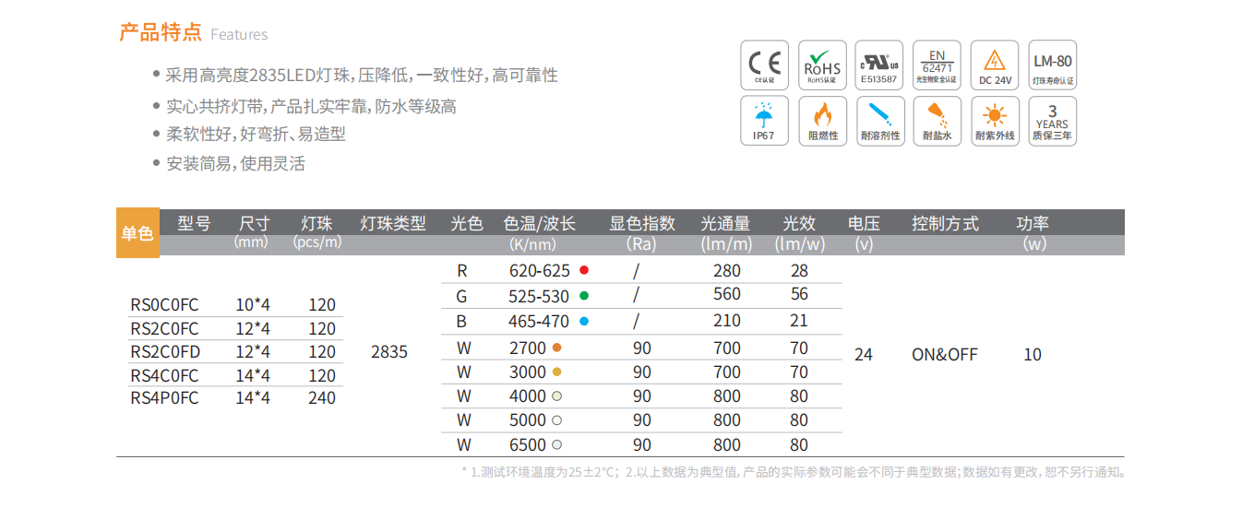This screenshot has width=1242, height=531.
Task: Click the UV resistance 耐紫外线 sun icon
Action: [995, 121]
